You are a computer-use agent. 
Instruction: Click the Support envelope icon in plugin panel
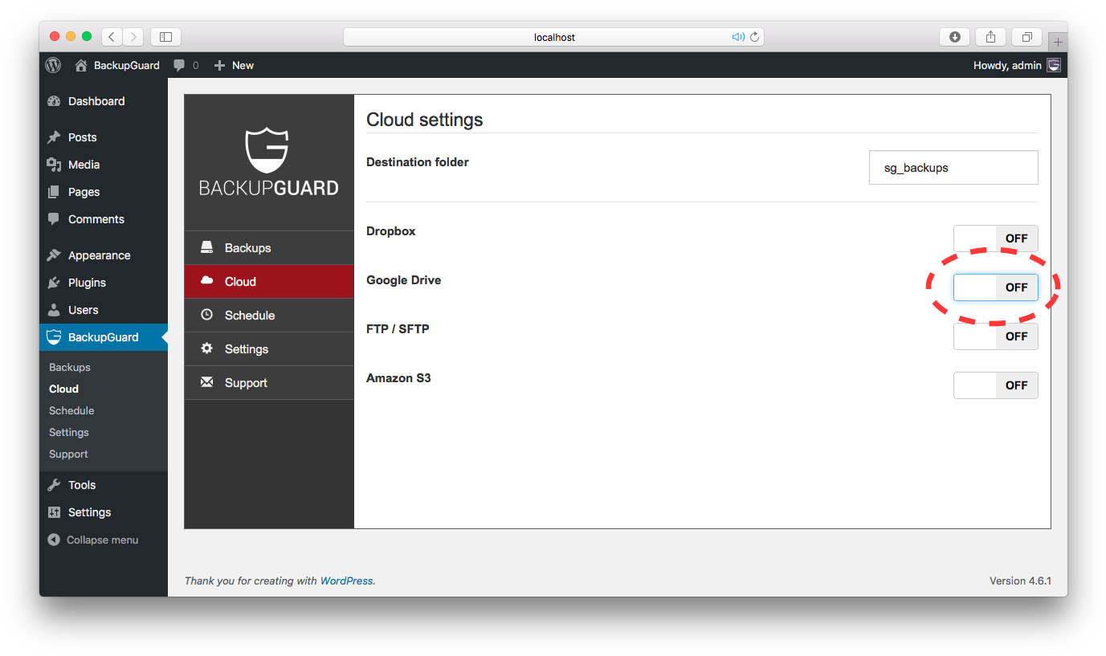point(207,382)
